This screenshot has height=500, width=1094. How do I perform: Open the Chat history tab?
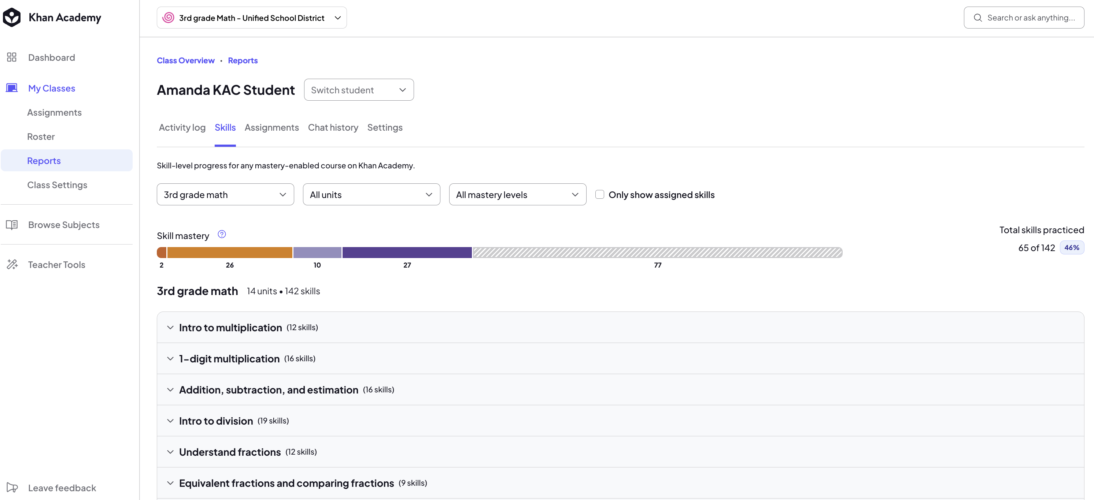tap(333, 127)
